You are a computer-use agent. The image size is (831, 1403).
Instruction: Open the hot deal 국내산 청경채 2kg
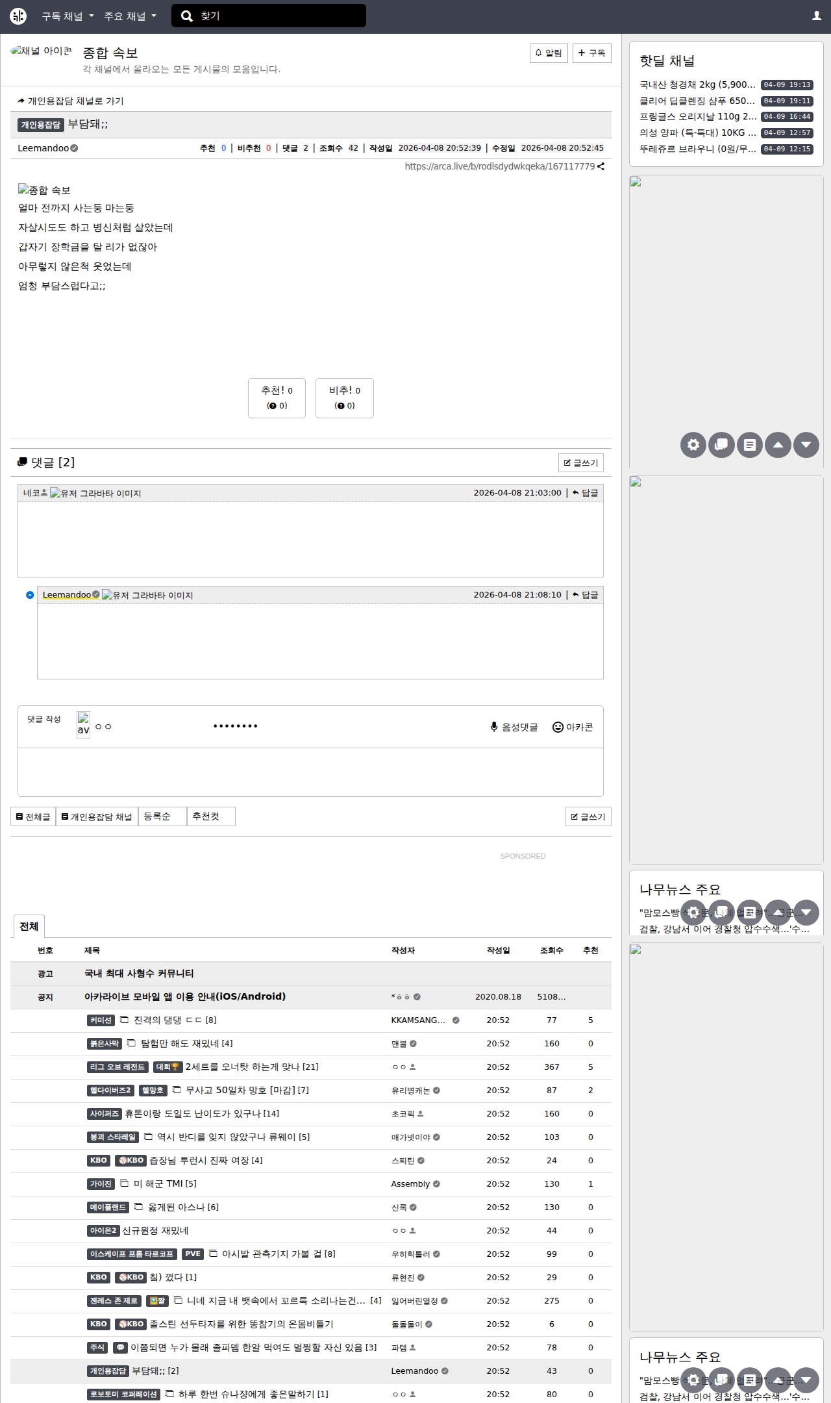(x=697, y=84)
